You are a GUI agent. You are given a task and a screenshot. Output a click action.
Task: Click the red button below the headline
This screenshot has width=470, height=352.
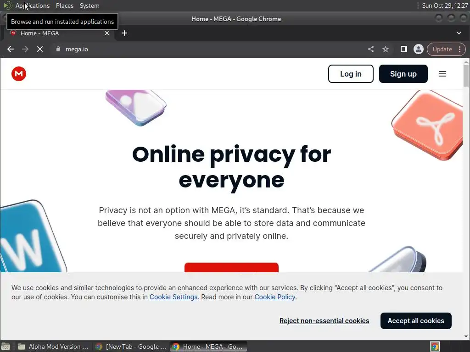click(x=231, y=267)
